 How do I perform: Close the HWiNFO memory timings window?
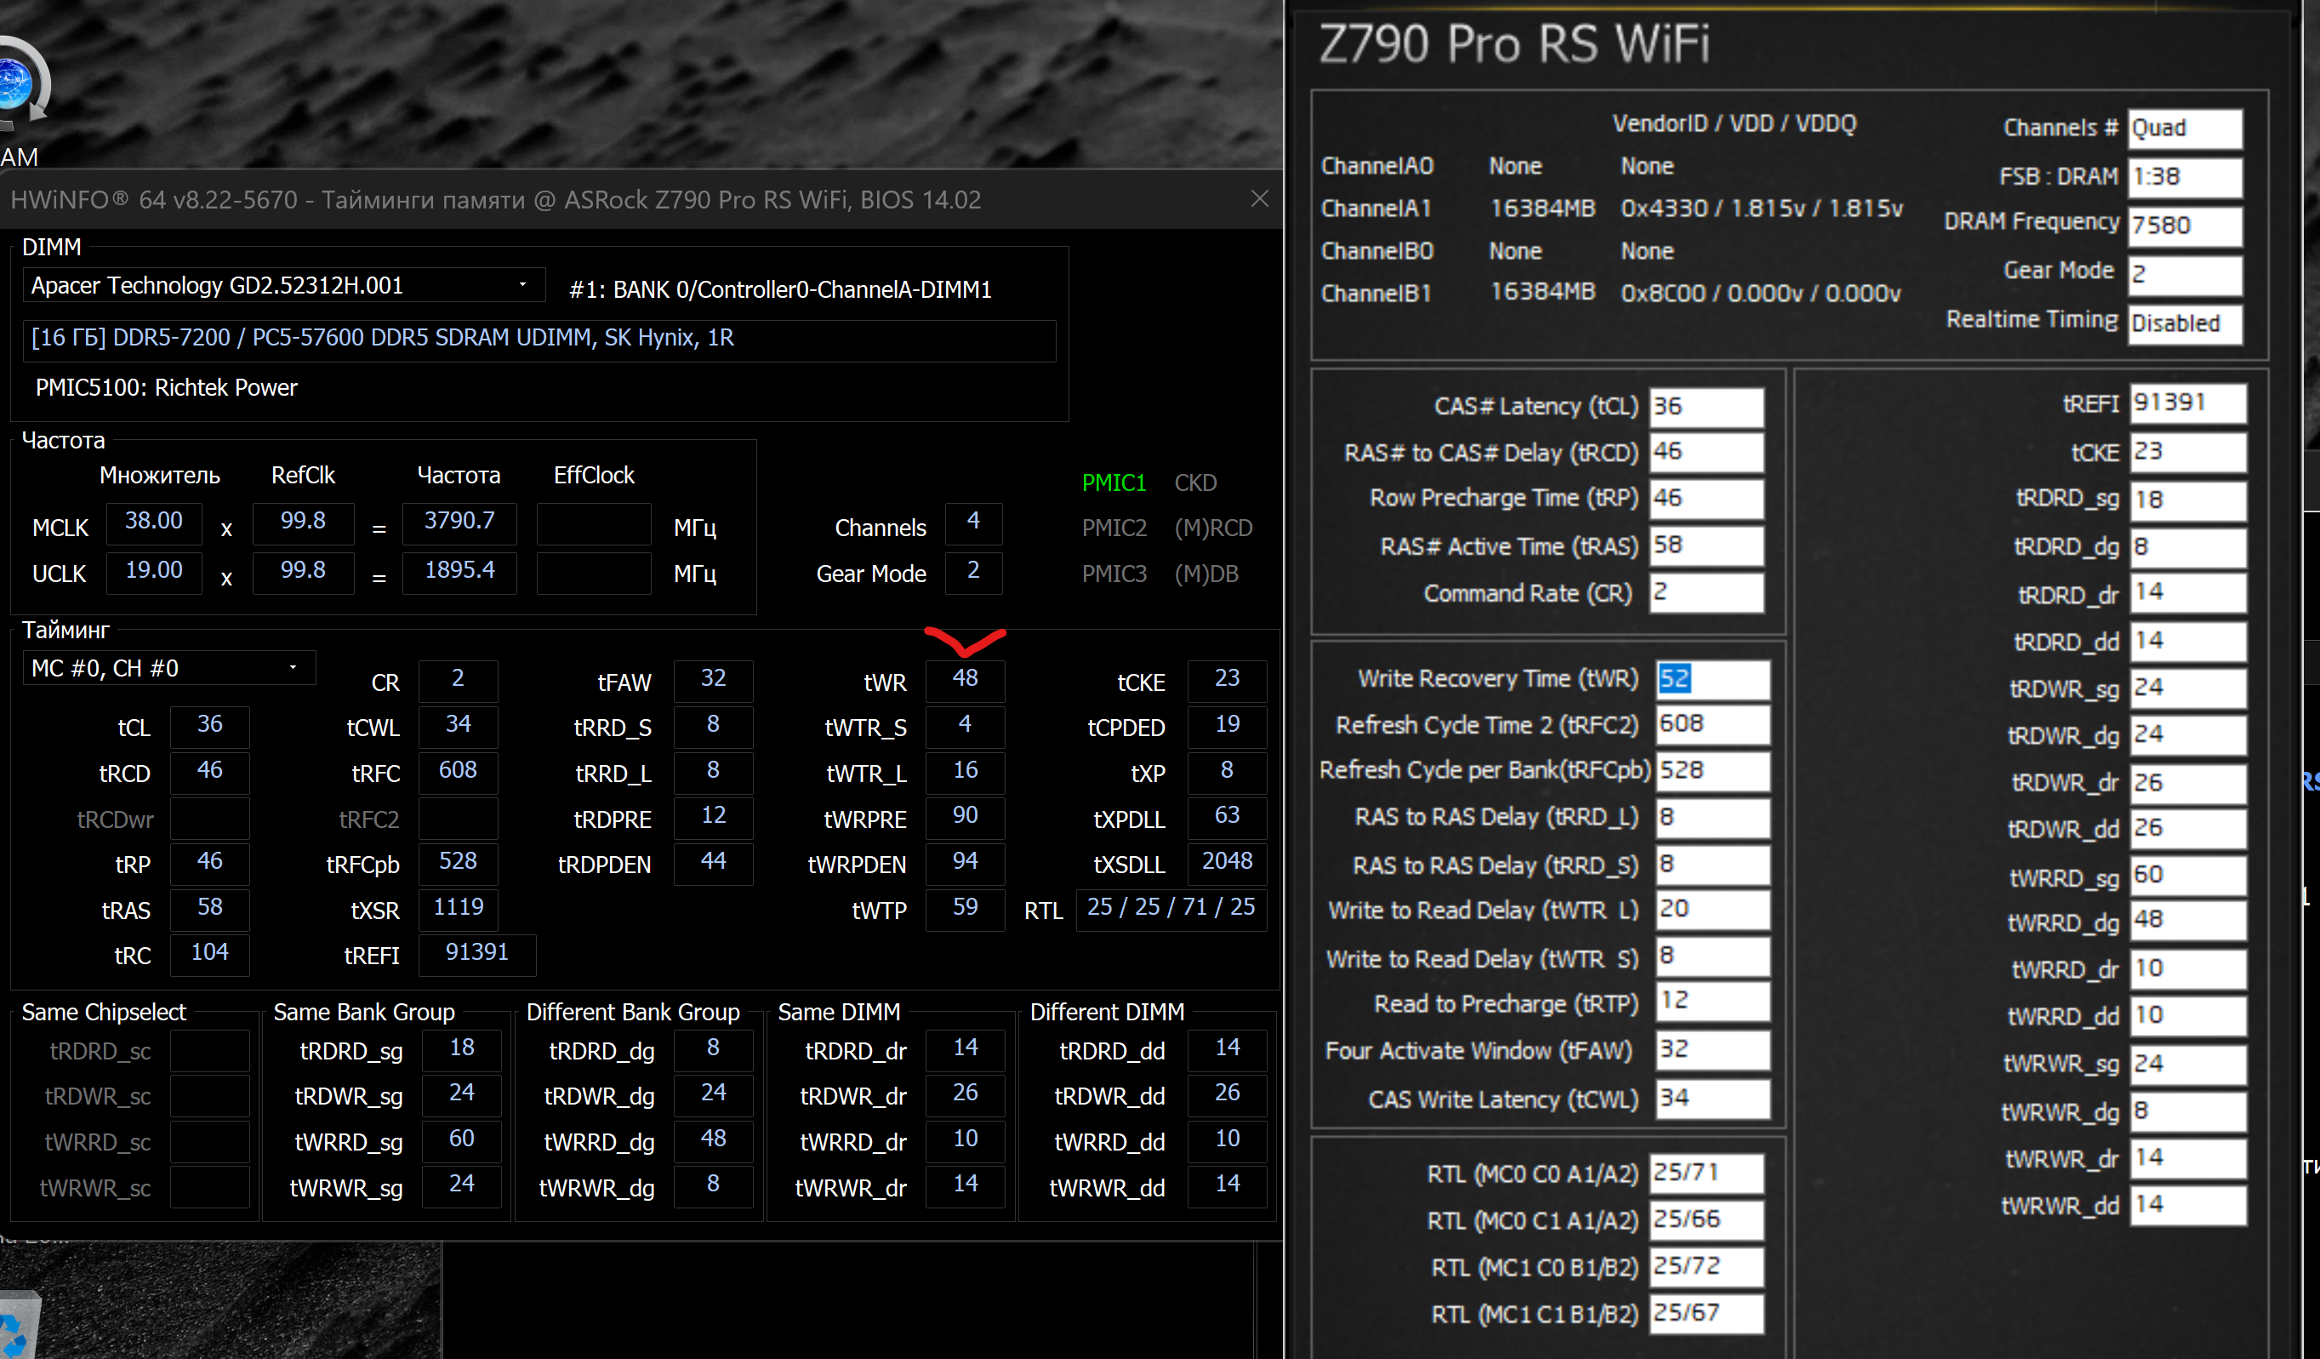pos(1259,199)
